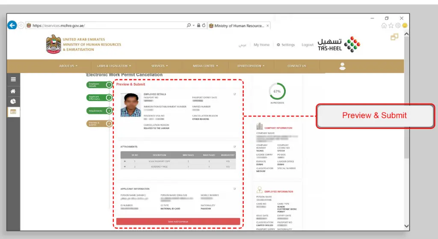Click the UAE ministry emblem logo
438x239 pixels.
pos(53,44)
